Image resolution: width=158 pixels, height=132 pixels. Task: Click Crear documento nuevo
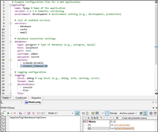point(134,118)
